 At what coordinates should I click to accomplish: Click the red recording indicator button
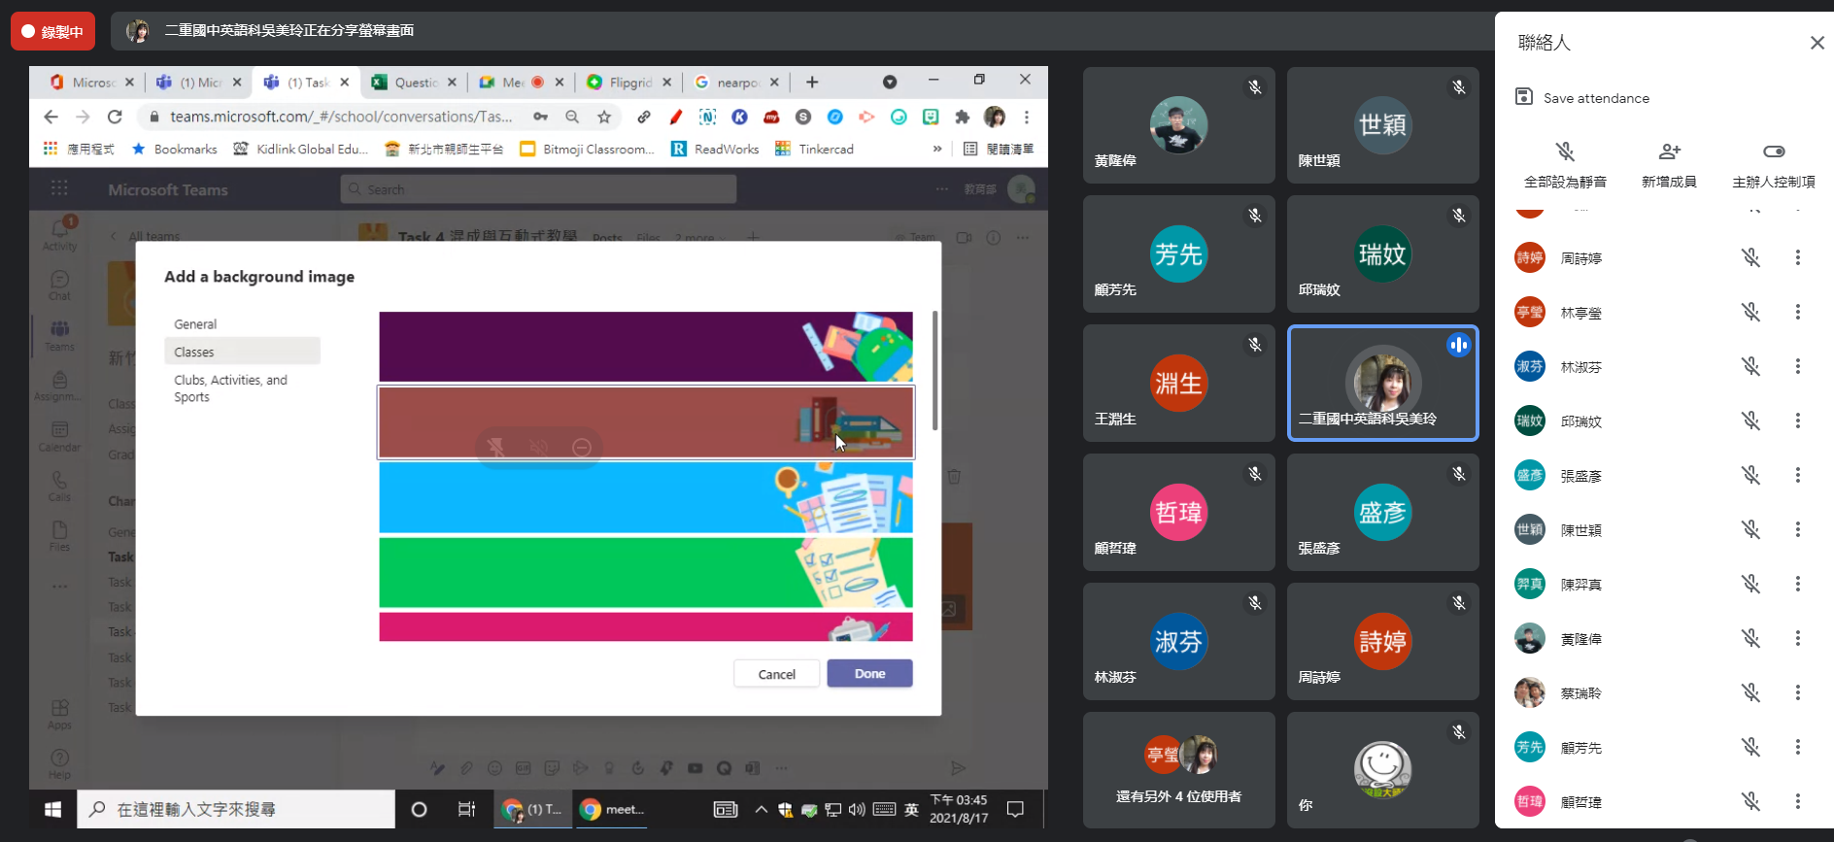52,31
